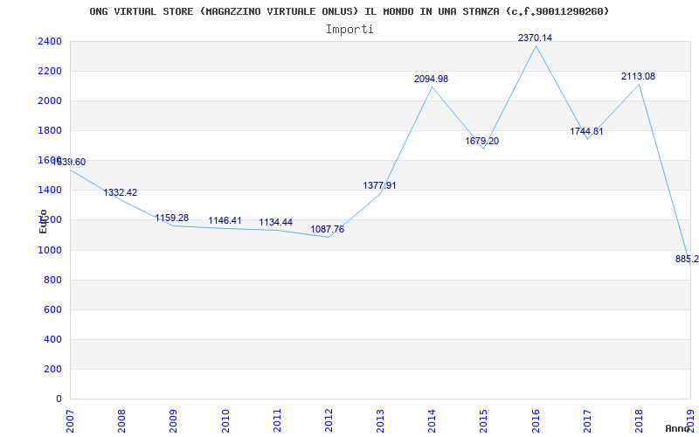
Task: Select the 2094.98 data point label
Action: click(x=431, y=79)
